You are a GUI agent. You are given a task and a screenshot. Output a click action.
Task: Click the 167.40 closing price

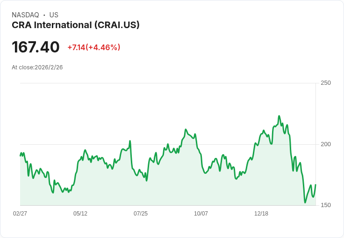36,47
